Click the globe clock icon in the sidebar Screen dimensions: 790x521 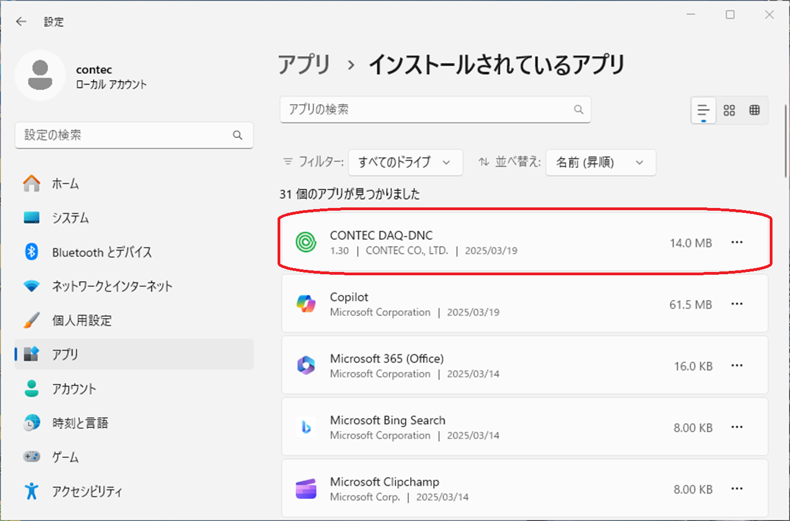[x=32, y=422]
